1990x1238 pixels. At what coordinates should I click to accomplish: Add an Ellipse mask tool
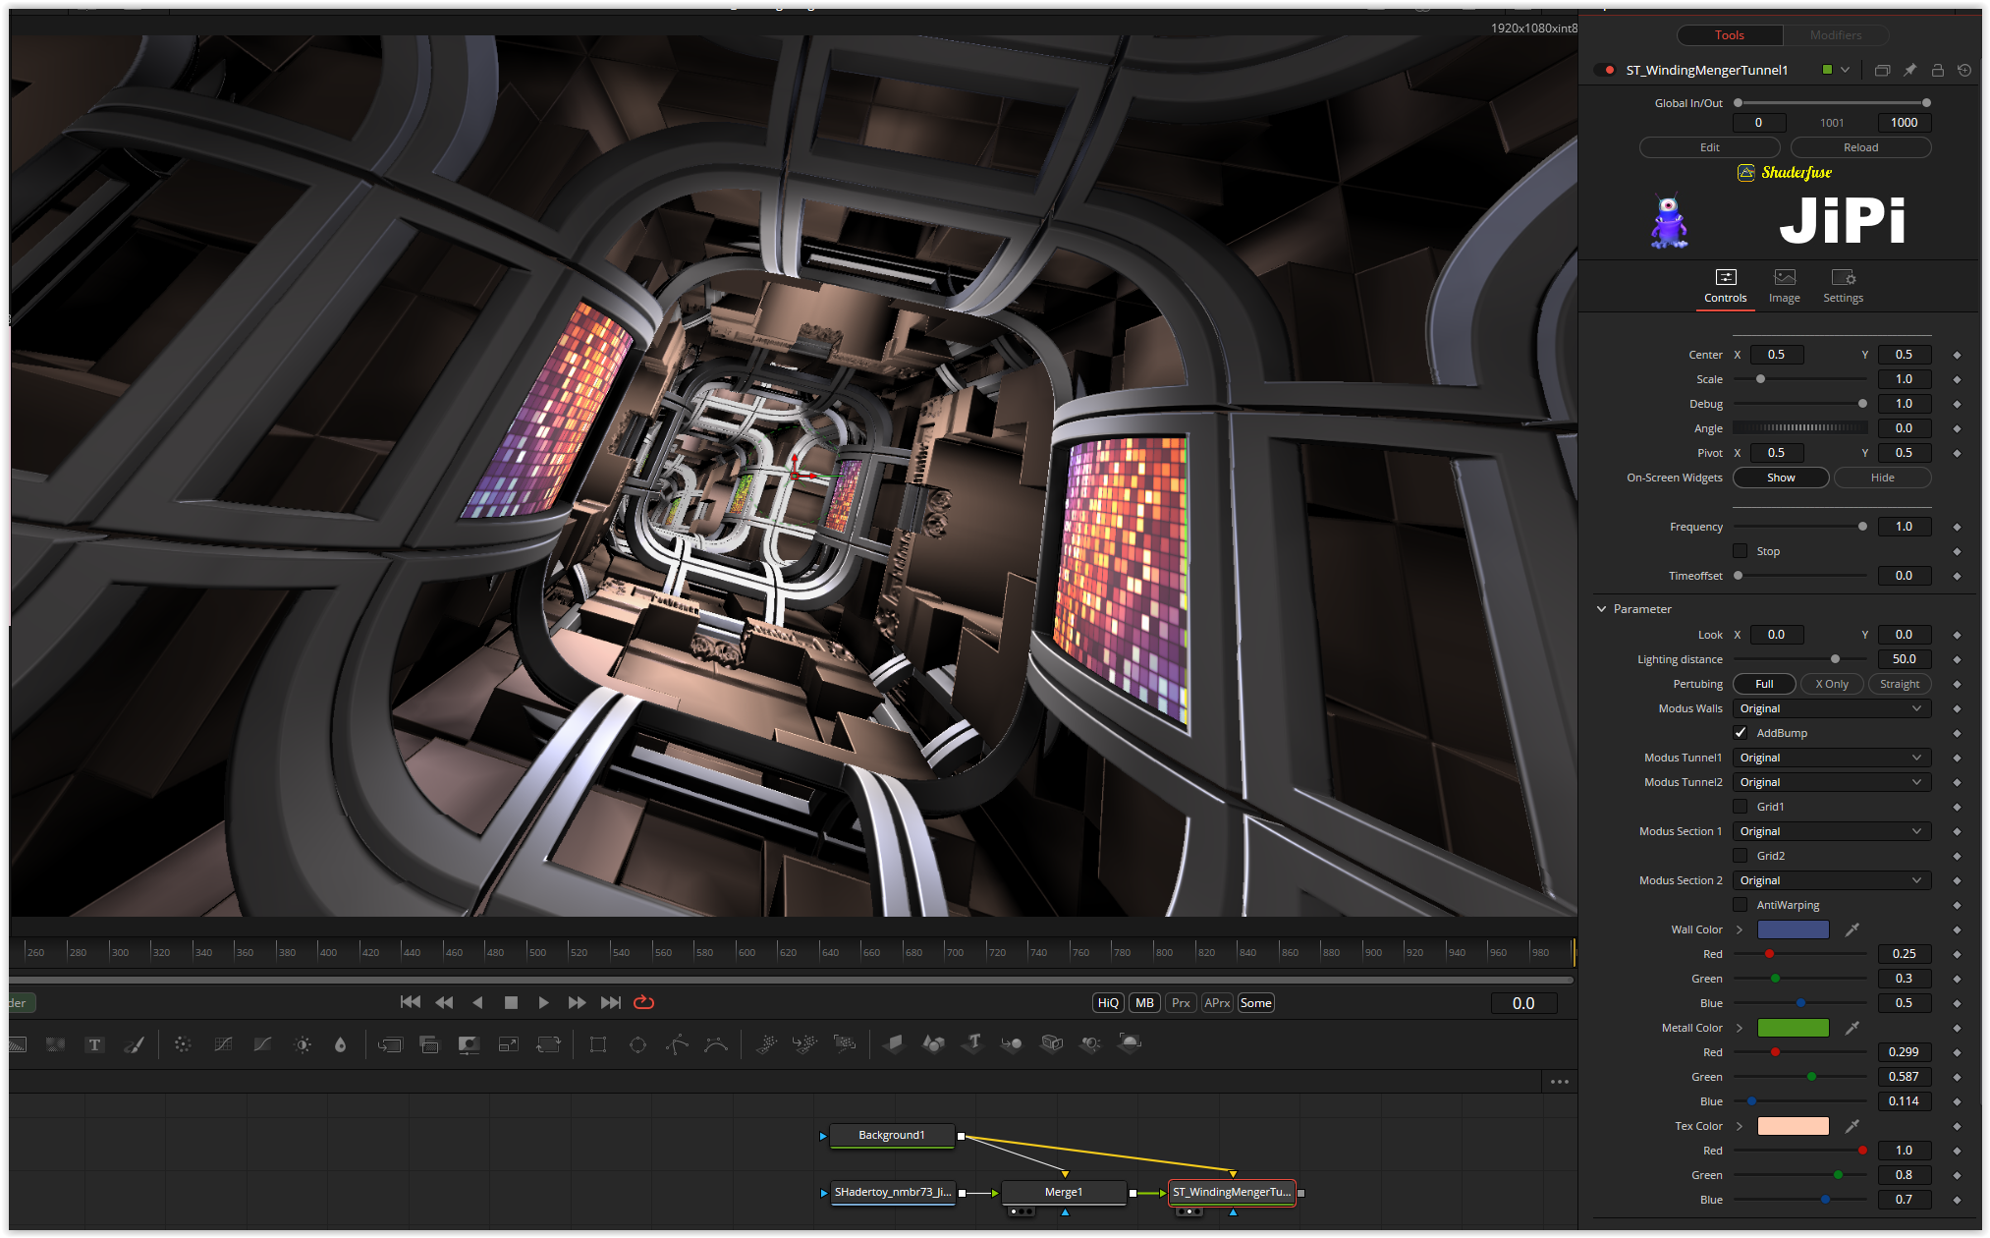pyautogui.click(x=637, y=1044)
